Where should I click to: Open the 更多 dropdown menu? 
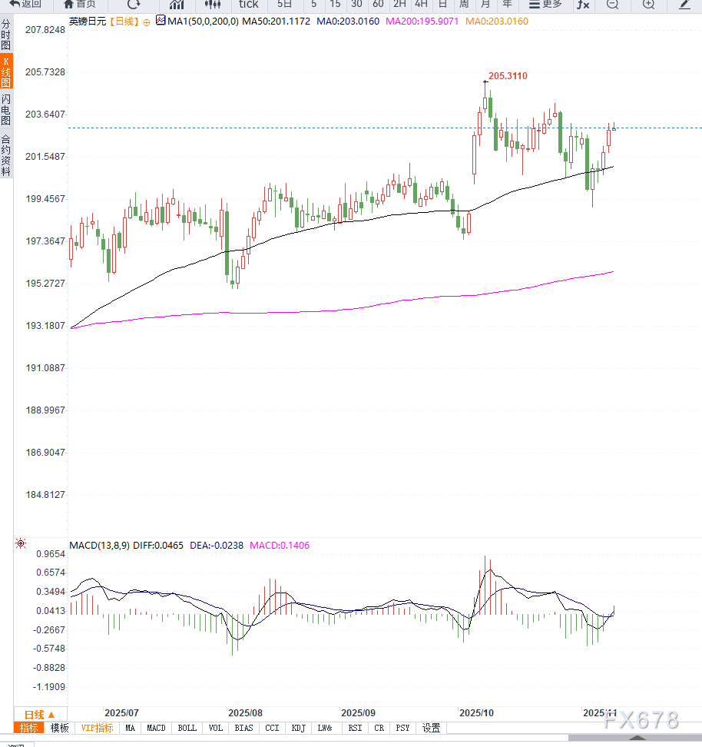tap(545, 4)
